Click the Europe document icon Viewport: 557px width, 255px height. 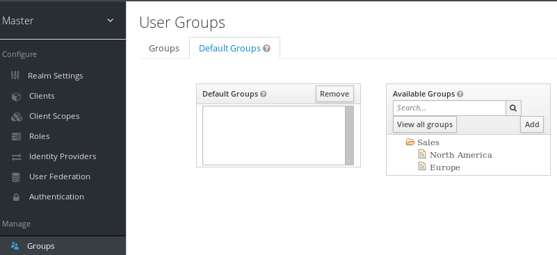coord(422,166)
